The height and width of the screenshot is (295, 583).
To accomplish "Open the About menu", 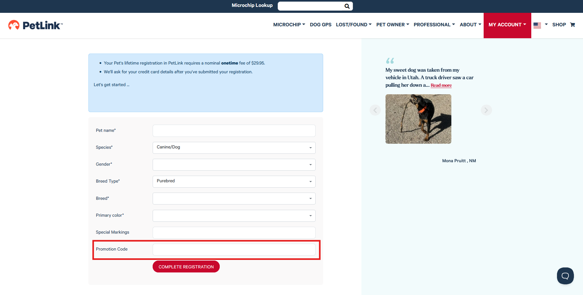I will click(470, 25).
